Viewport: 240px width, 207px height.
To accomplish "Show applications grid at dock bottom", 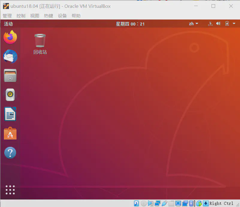I will click(x=10, y=190).
